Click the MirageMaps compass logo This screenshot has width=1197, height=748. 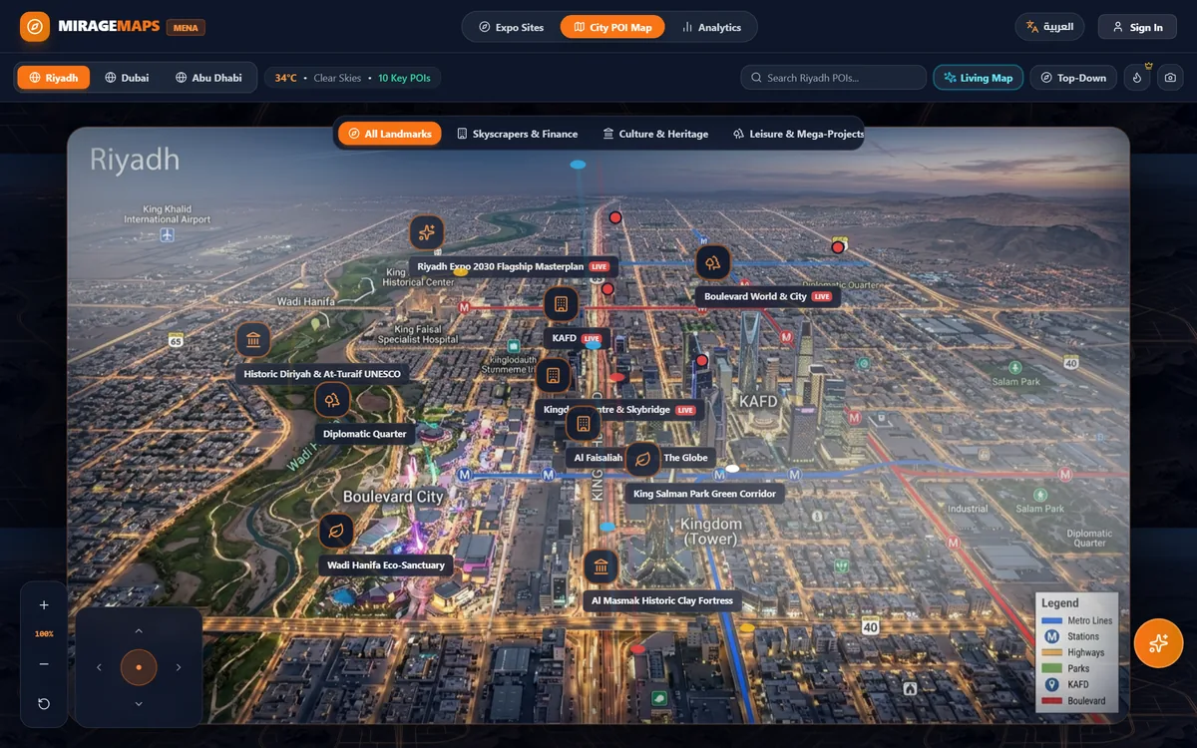point(35,27)
